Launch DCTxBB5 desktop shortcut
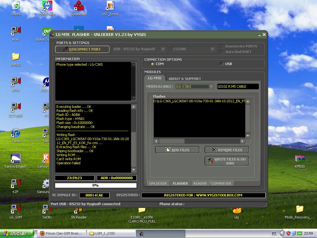Viewport: 317px width, 238px height. pyautogui.click(x=15, y=110)
